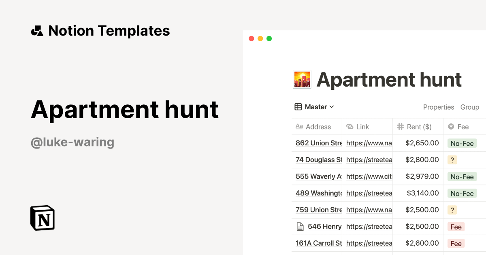Select the $2,500.00 rent for 546 Henry
The image size is (486, 255).
(x=422, y=227)
